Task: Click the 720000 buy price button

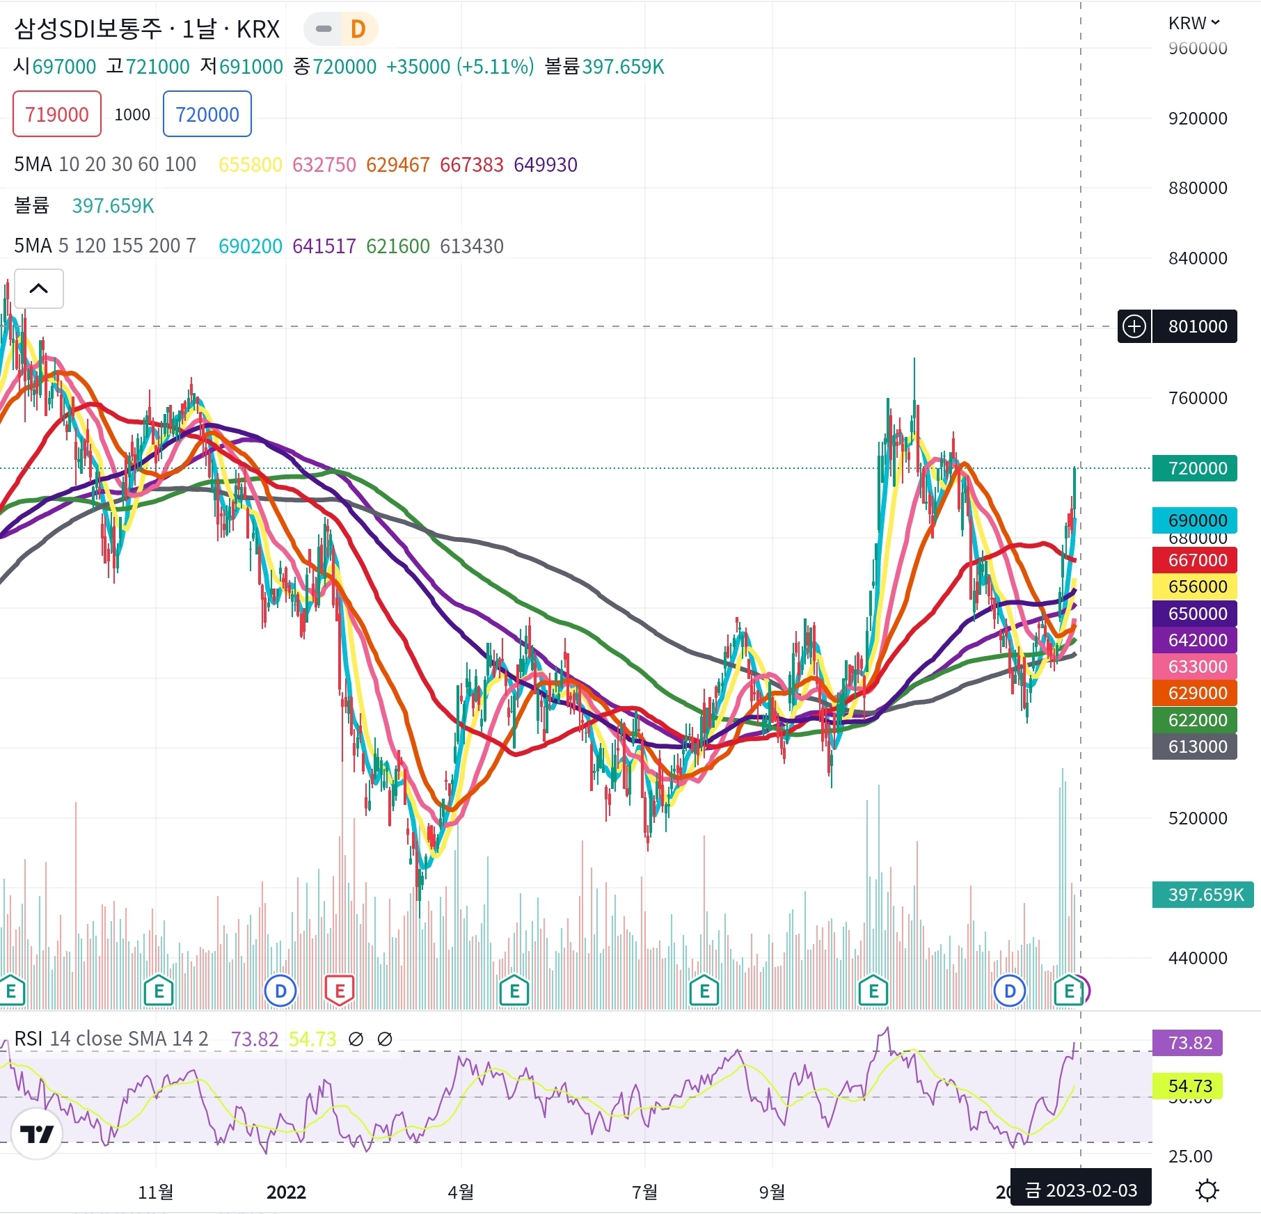Action: point(207,114)
